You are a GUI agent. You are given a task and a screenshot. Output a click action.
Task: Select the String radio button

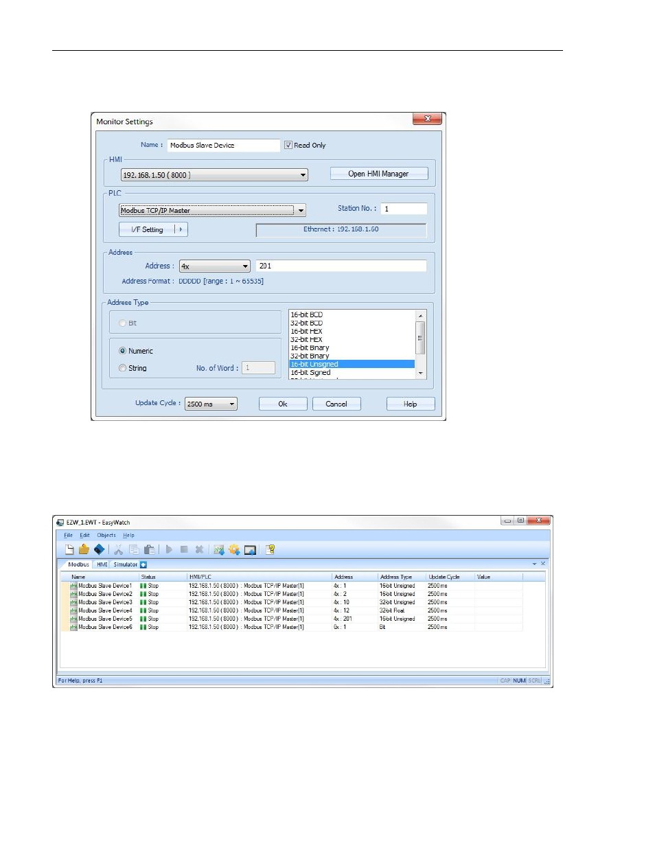click(x=123, y=368)
